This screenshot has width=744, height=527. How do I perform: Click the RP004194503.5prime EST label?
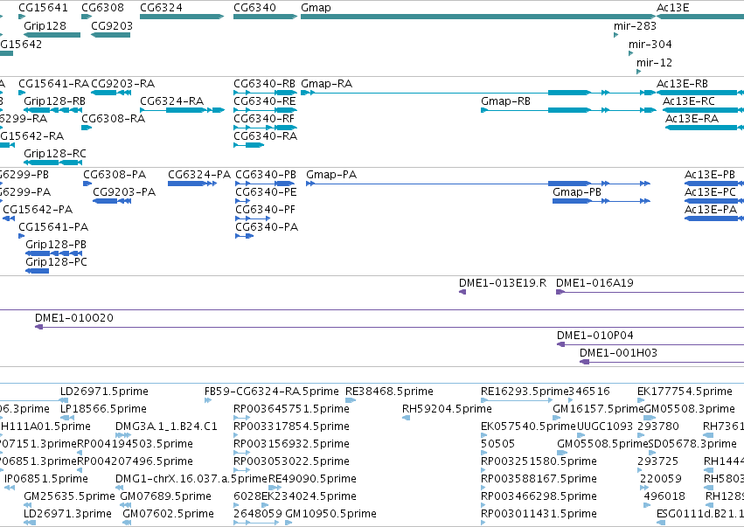(136, 445)
